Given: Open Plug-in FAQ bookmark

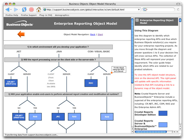Looking at the screenshot, I should click(x=46, y=15).
